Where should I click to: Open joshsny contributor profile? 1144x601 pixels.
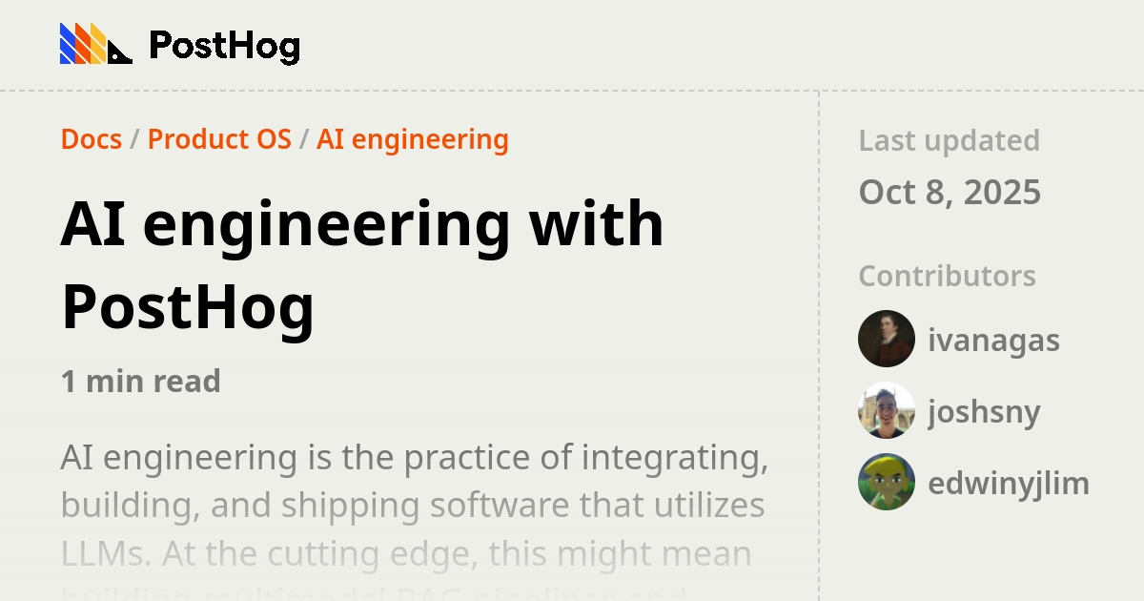coord(984,411)
